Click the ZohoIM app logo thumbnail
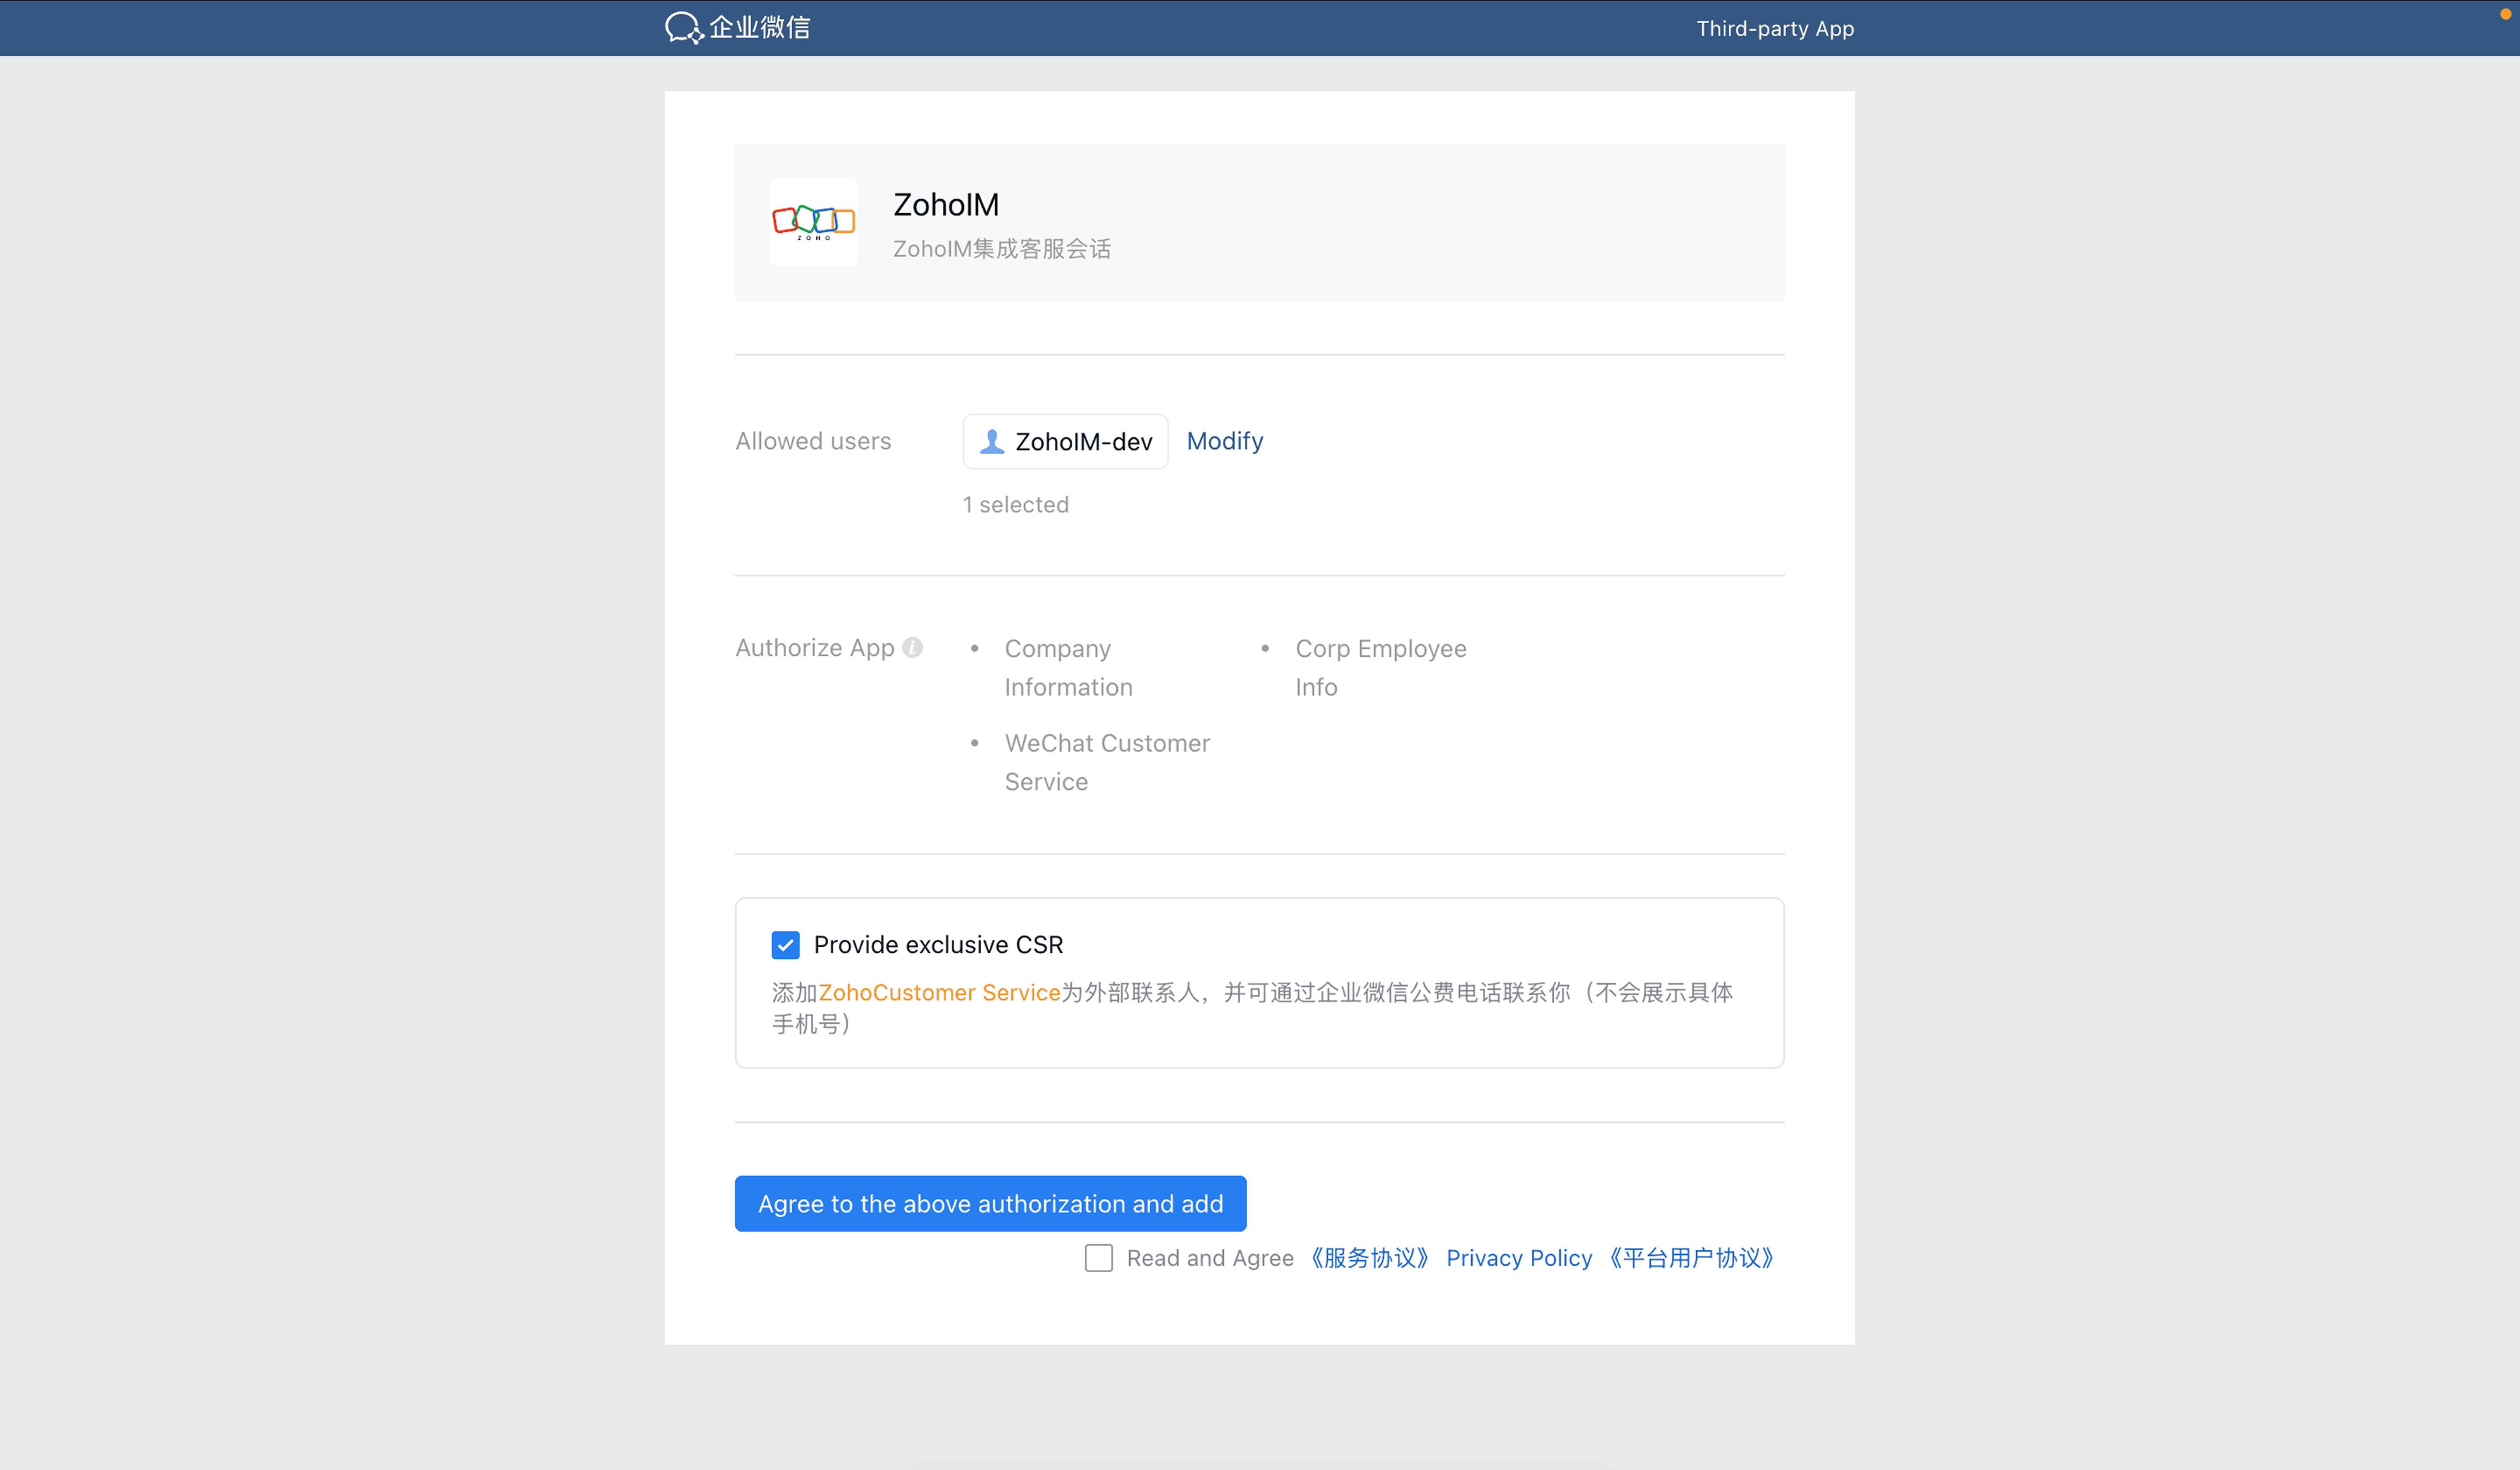The height and width of the screenshot is (1470, 2520). tap(813, 222)
